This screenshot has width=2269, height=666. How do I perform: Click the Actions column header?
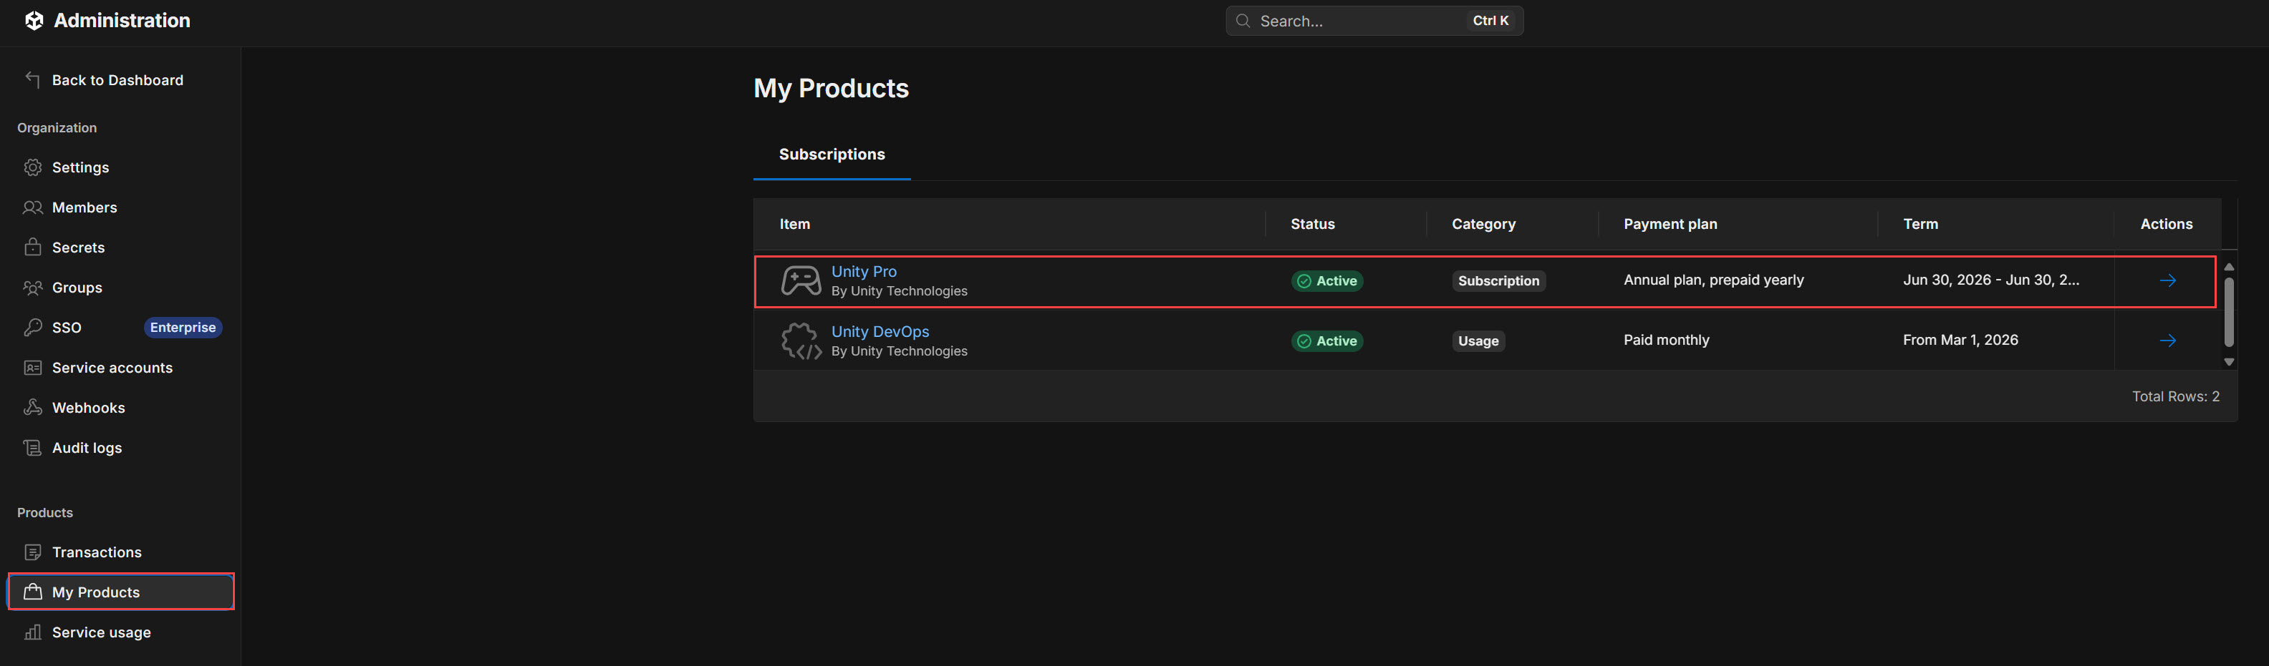click(2166, 225)
